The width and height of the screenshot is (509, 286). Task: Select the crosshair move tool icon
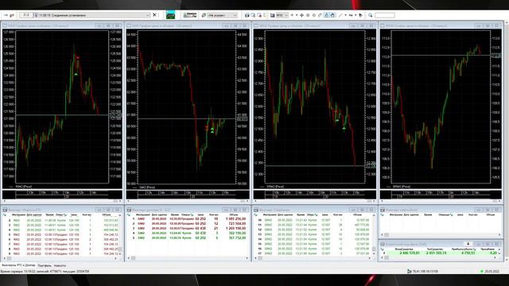coord(301,15)
